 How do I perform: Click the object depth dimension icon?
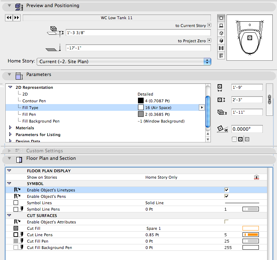point(222,100)
